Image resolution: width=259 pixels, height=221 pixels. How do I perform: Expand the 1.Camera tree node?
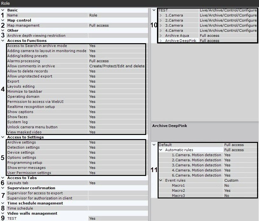161,15
